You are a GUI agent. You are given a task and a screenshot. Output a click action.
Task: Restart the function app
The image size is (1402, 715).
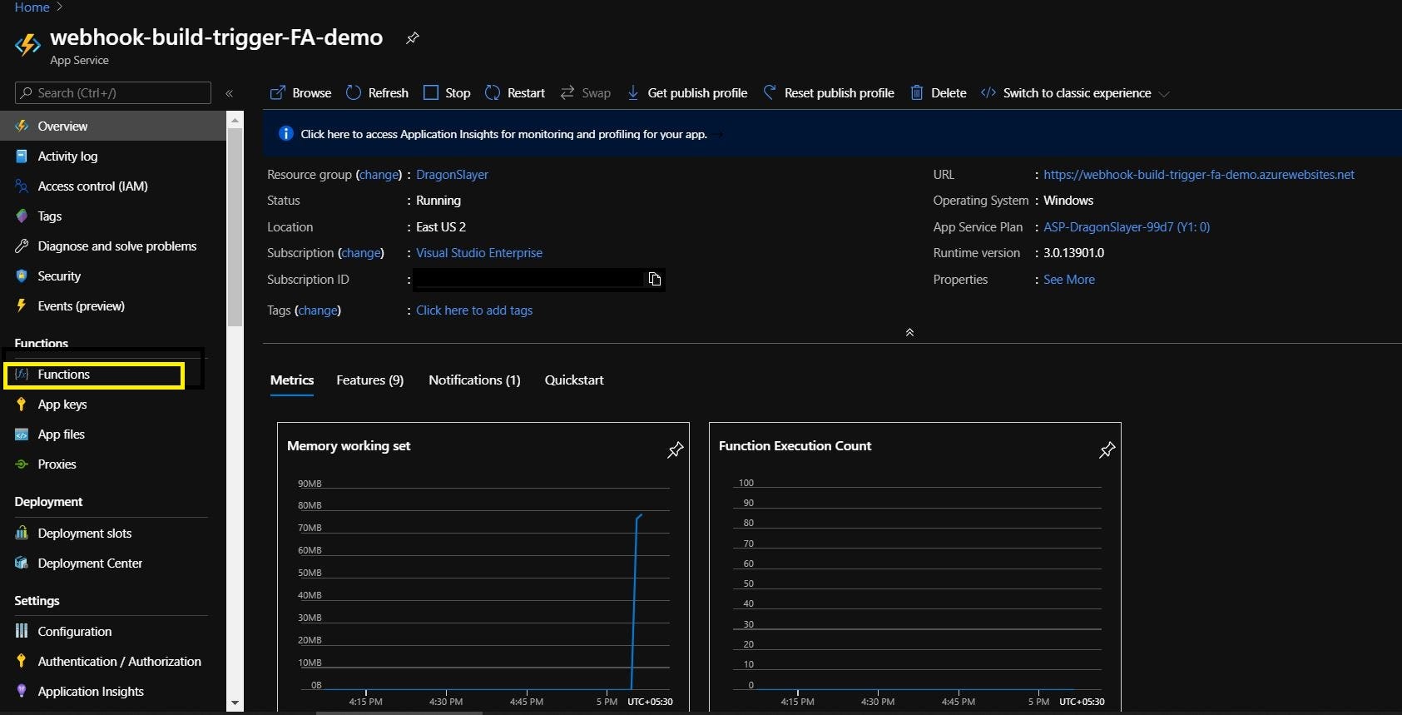tap(515, 93)
